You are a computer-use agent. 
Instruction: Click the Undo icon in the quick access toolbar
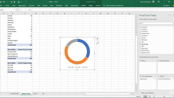pyautogui.click(x=4, y=2)
